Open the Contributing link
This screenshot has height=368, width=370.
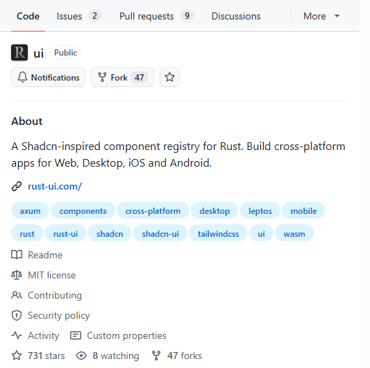point(55,295)
